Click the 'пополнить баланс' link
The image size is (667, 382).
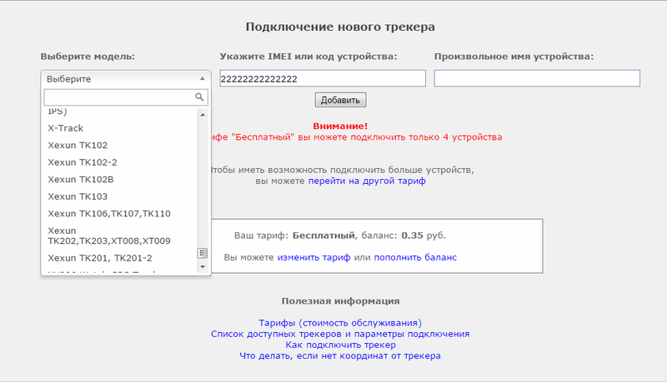[x=414, y=257]
